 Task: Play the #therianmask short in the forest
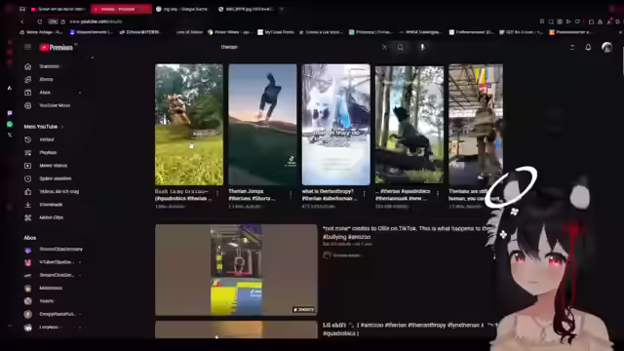coord(409,125)
